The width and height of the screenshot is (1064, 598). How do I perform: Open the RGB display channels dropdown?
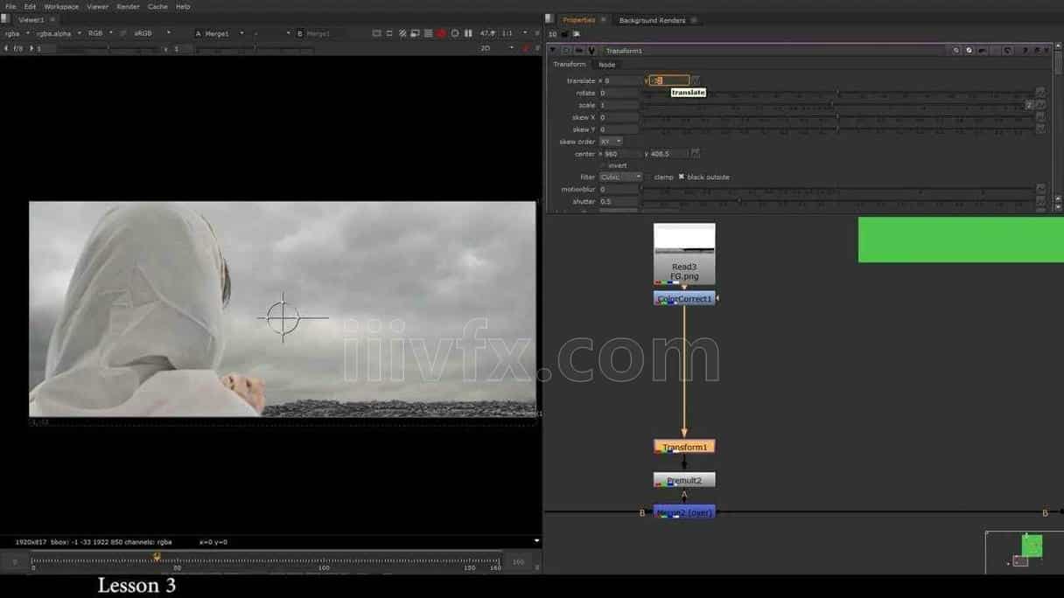pos(99,33)
